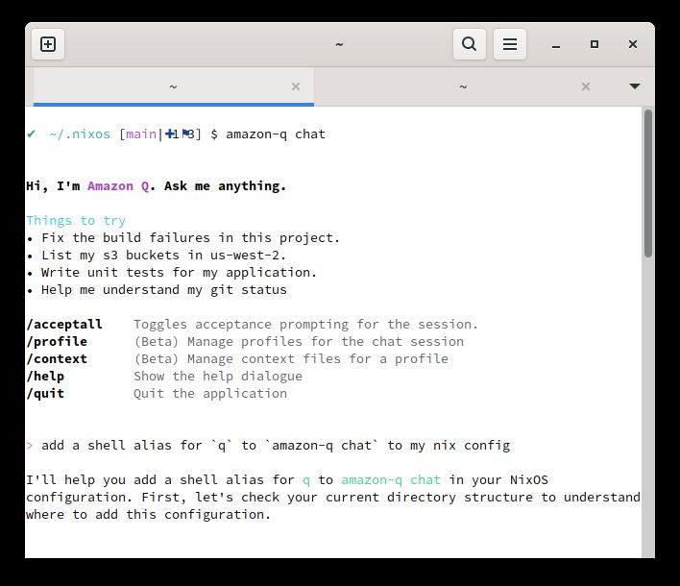Click '(Beta) Manage profiles for the chat session'
The image size is (680, 586).
[x=299, y=341]
